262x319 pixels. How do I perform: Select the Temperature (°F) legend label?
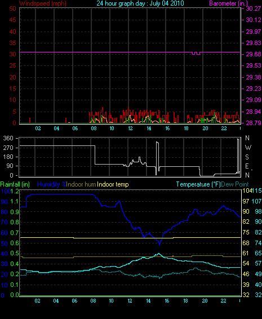(x=198, y=184)
